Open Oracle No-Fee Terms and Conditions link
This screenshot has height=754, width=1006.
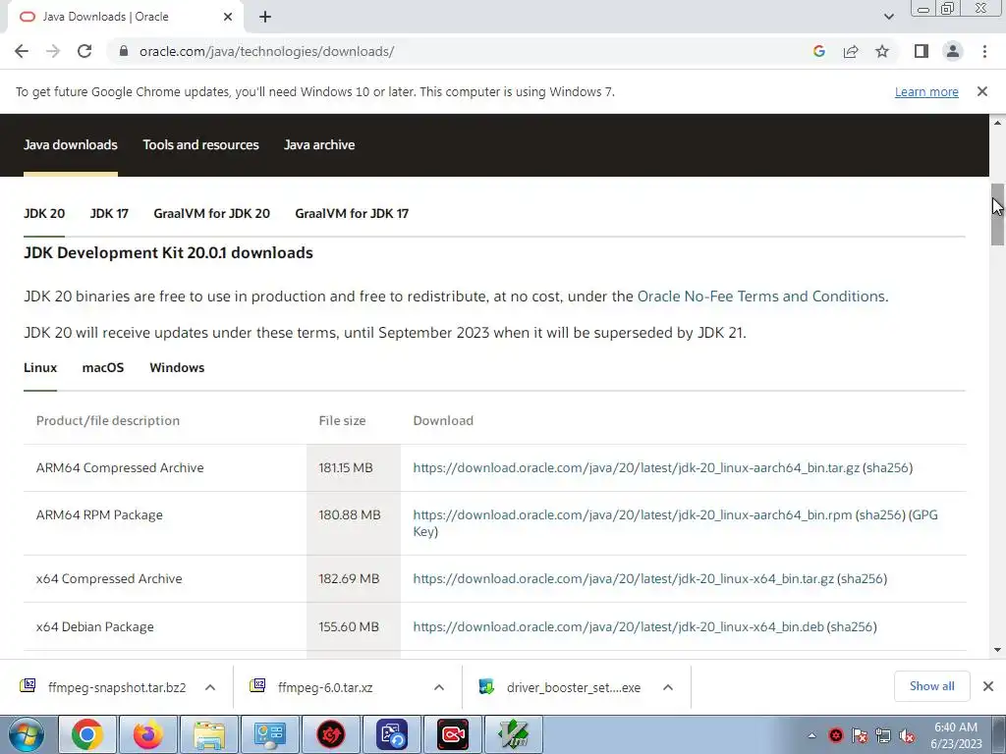[761, 296]
